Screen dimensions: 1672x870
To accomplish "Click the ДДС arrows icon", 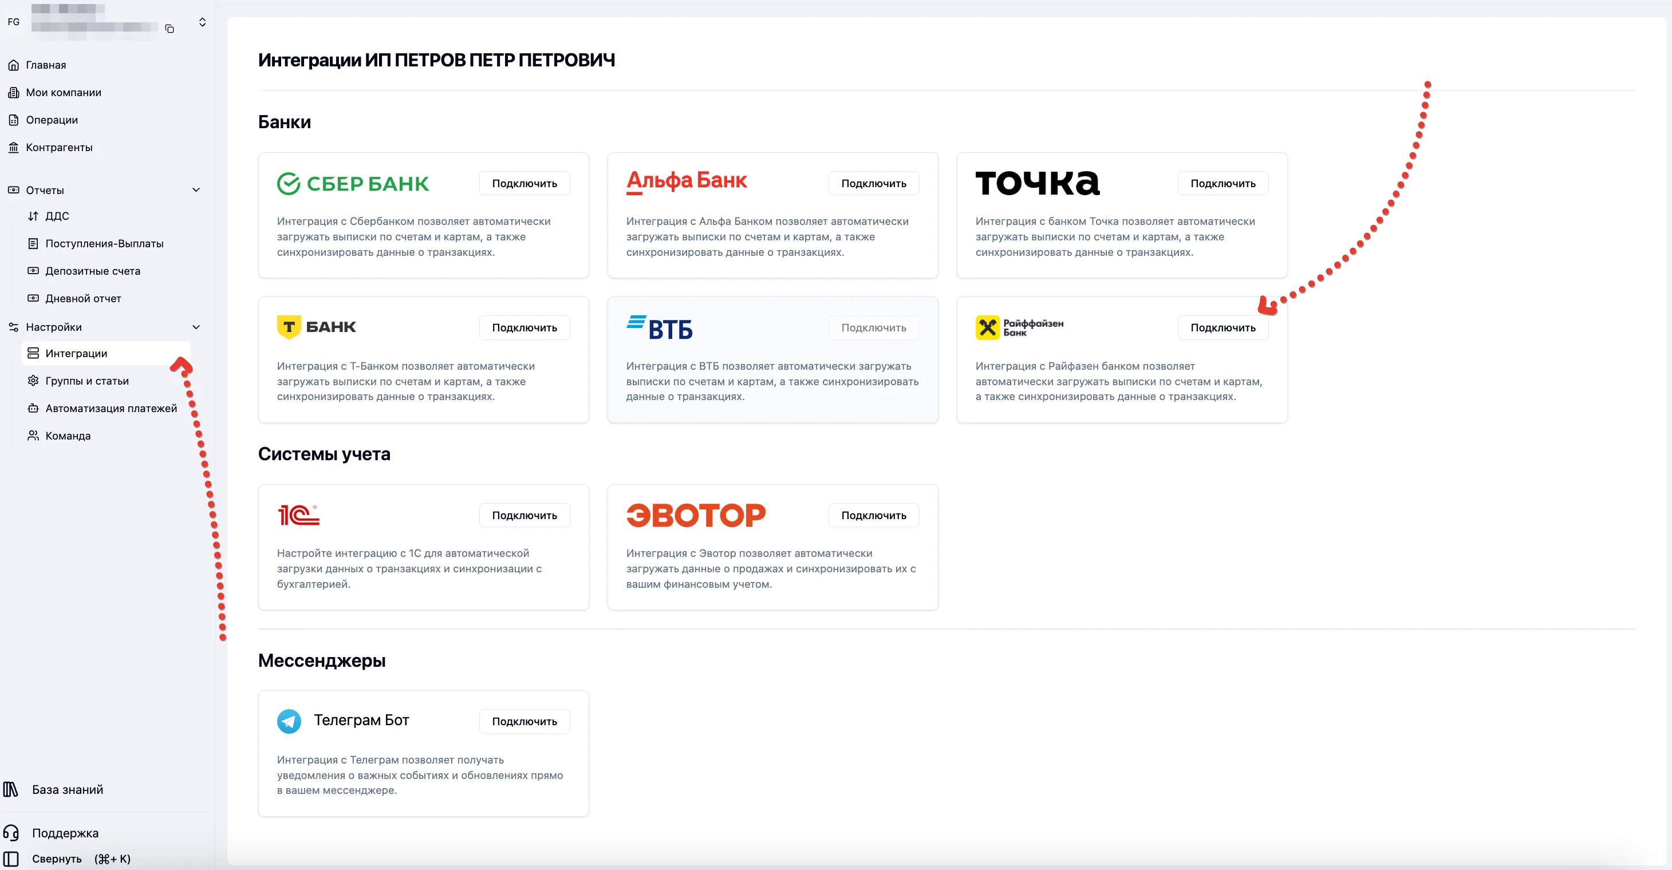I will [33, 216].
